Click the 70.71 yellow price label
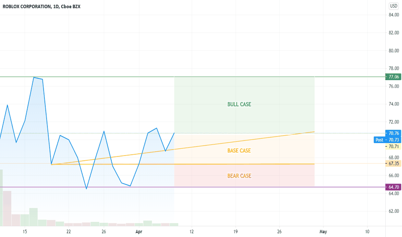 (x=393, y=147)
